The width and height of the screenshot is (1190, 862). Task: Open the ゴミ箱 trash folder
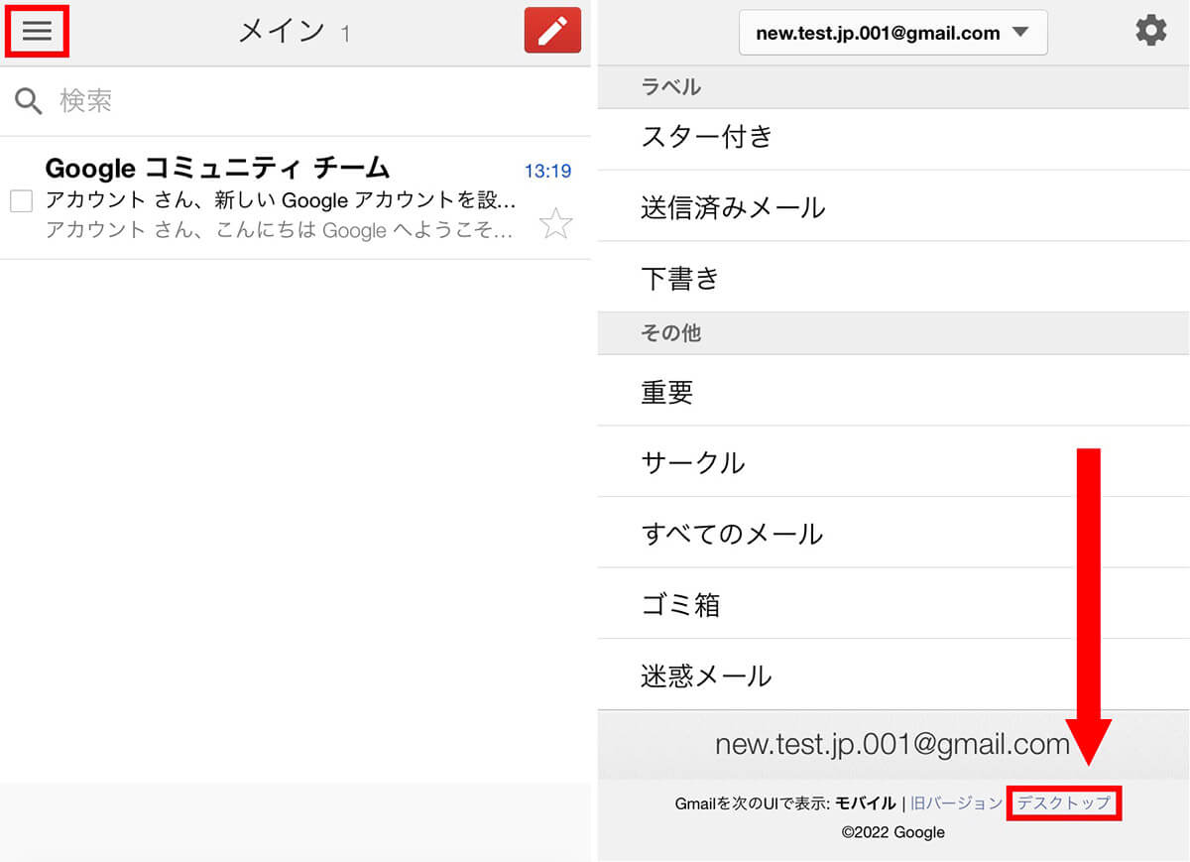tap(892, 604)
